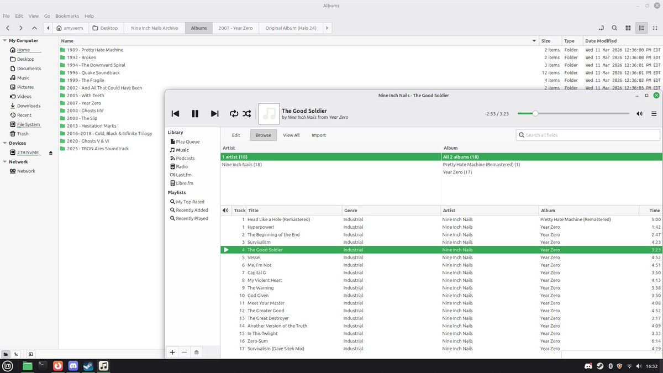Toggle shuffle mode in the player
Viewport: 663px width, 373px height.
[x=247, y=113]
